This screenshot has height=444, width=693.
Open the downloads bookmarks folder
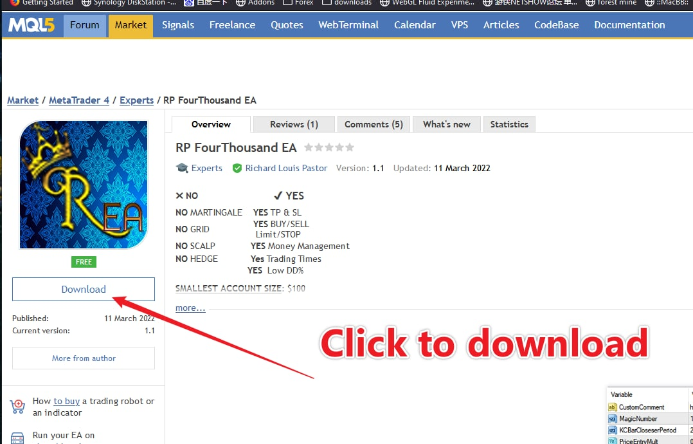[x=347, y=3]
